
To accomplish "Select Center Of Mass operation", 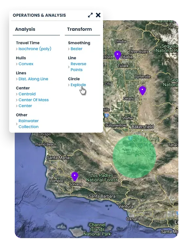I will (34, 100).
